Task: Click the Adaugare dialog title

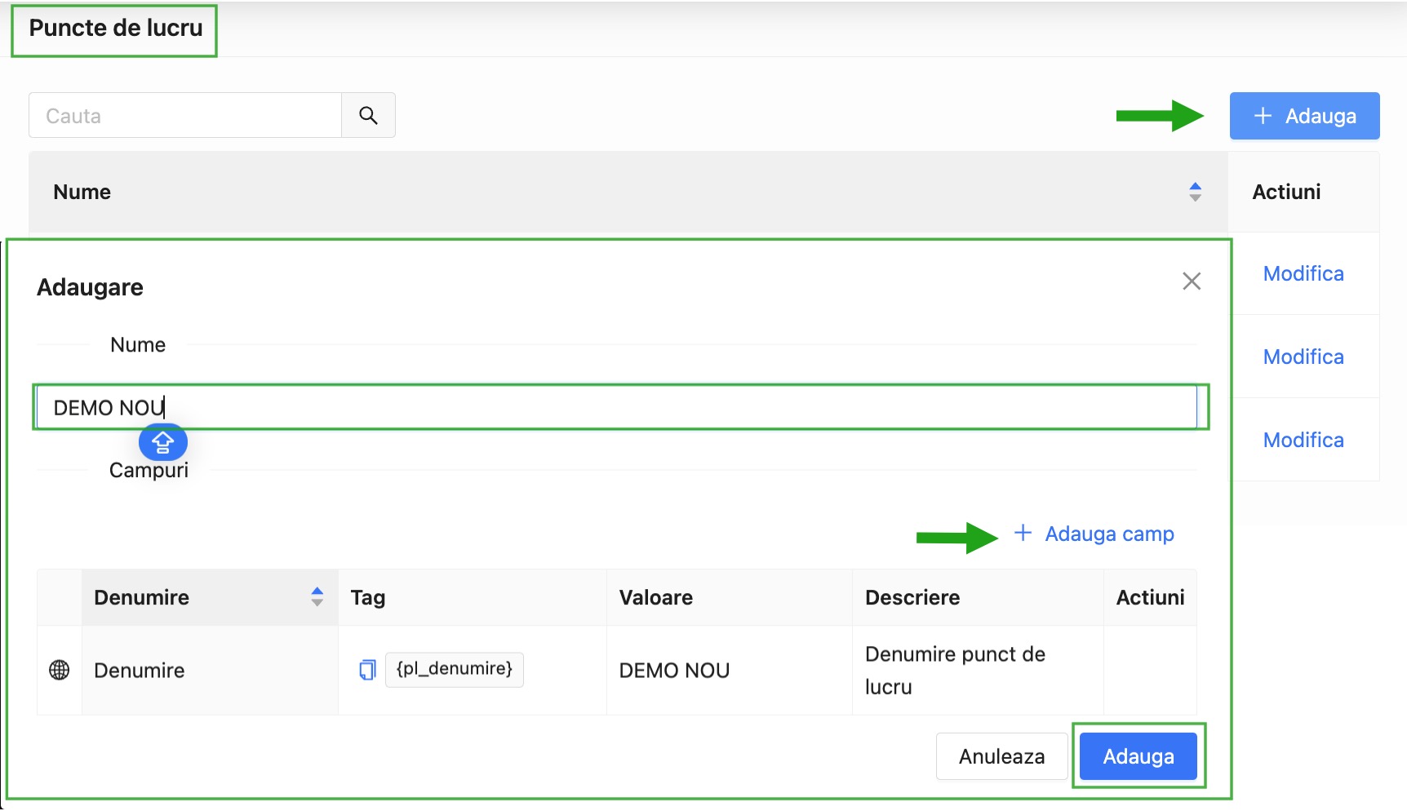Action: pos(90,287)
